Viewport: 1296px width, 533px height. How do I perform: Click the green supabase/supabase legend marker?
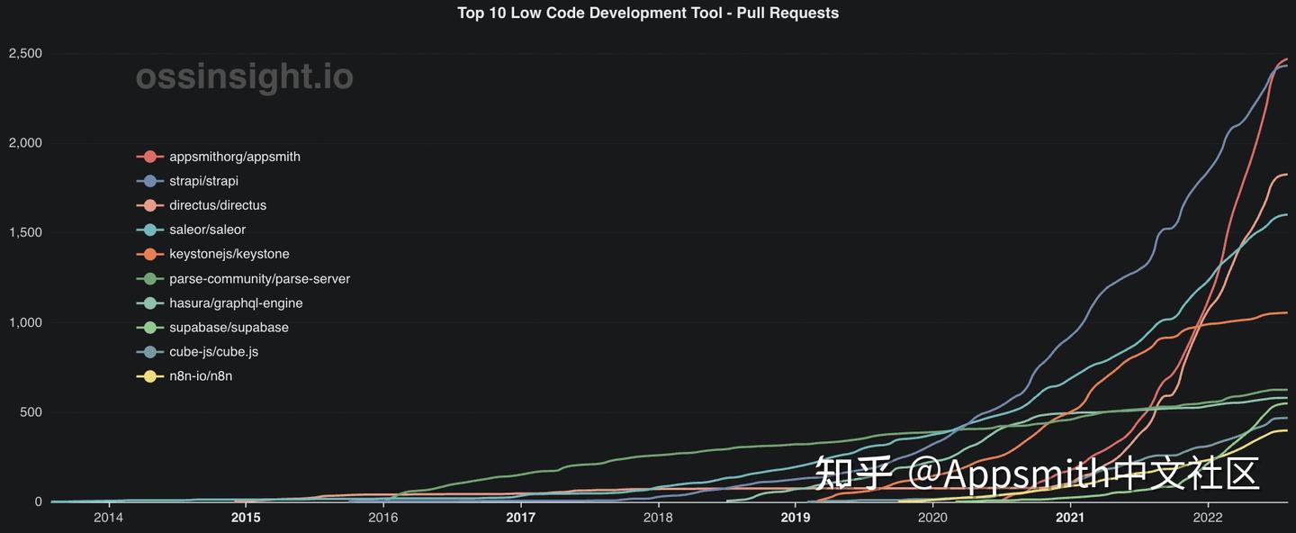tap(149, 326)
